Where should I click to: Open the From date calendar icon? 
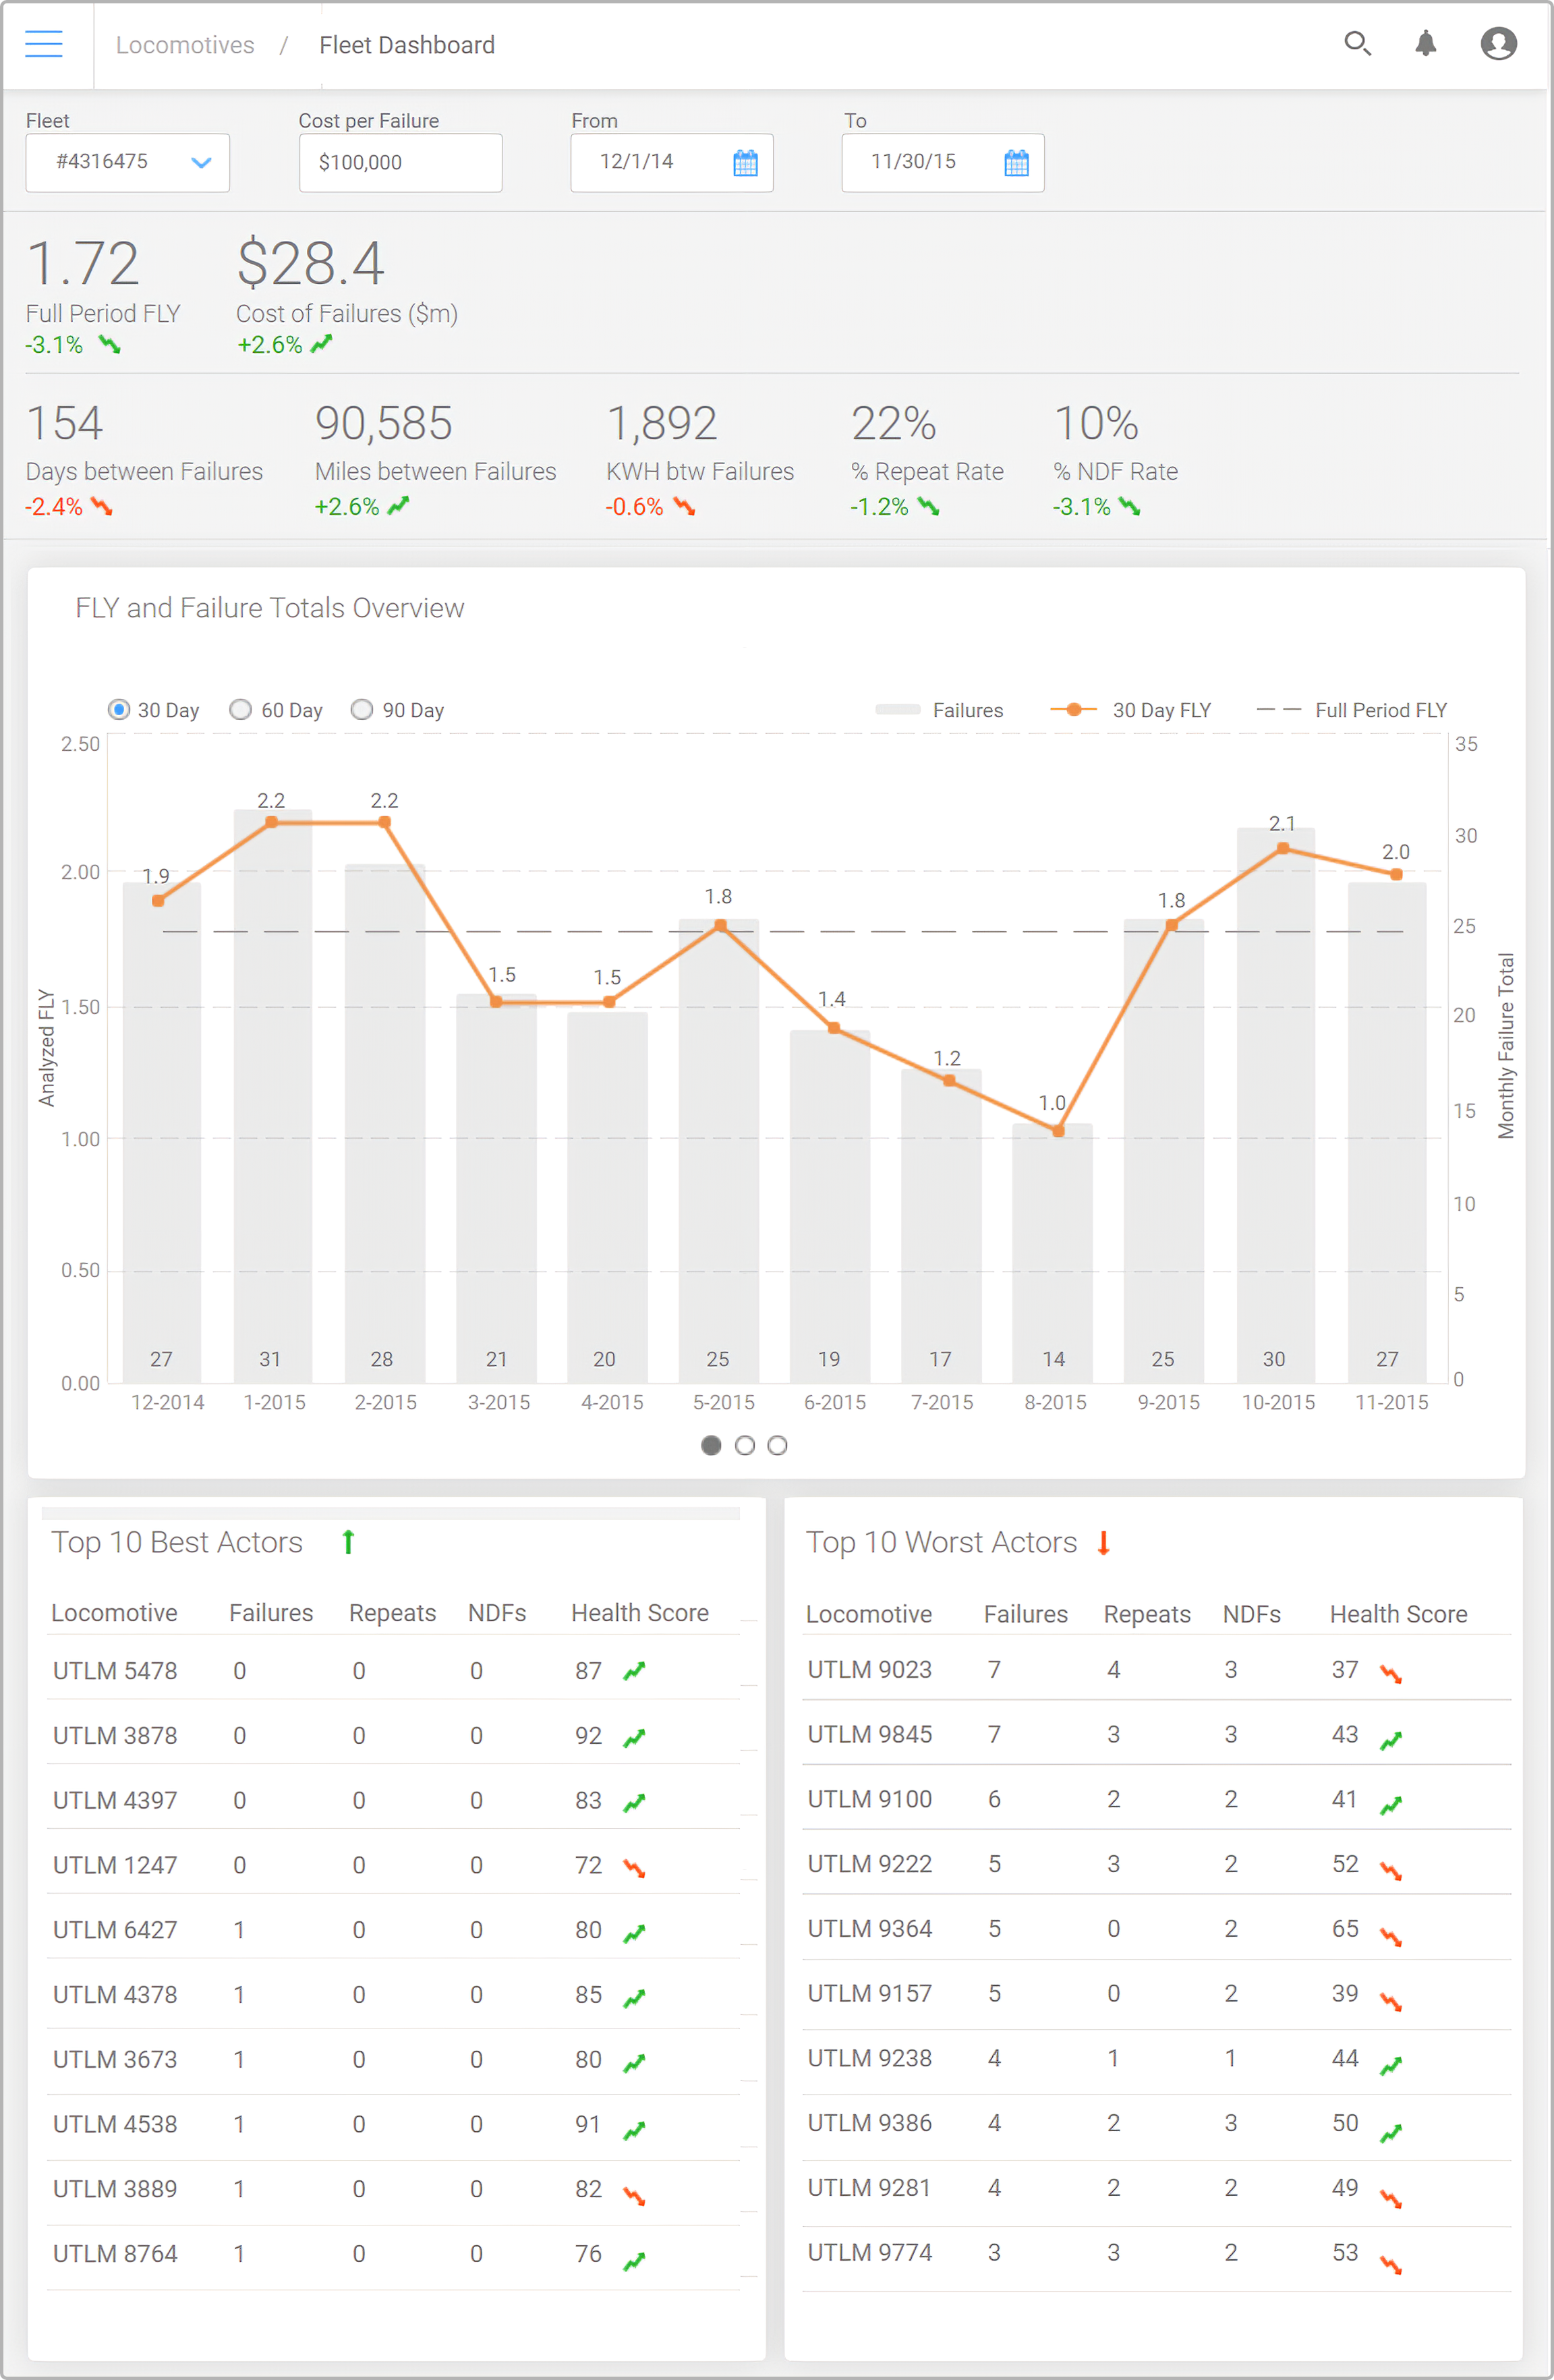click(x=745, y=163)
